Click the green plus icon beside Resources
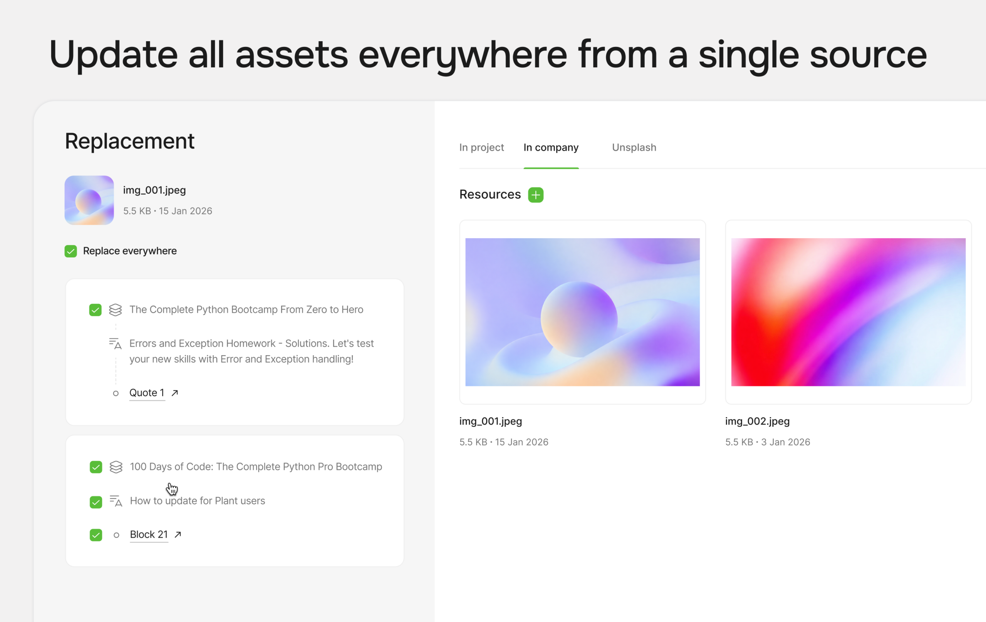Viewport: 986px width, 622px height. coord(536,195)
